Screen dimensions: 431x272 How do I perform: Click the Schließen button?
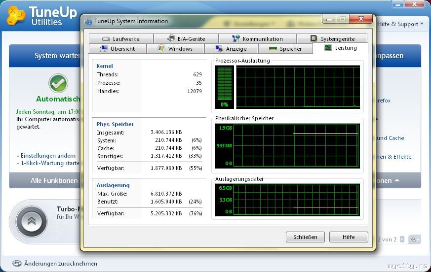coord(305,237)
